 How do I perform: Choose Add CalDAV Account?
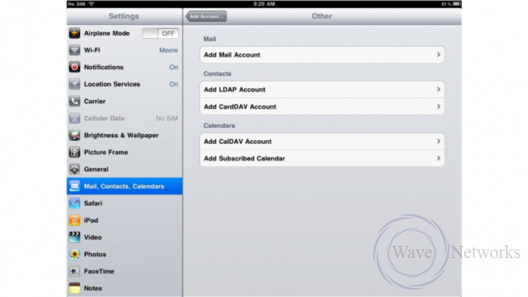(322, 141)
